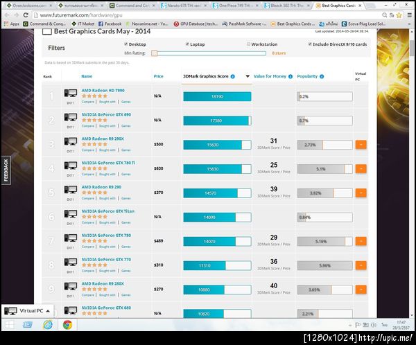Open Server Manager taskbar icon
416x345 pixels.
coord(28,325)
